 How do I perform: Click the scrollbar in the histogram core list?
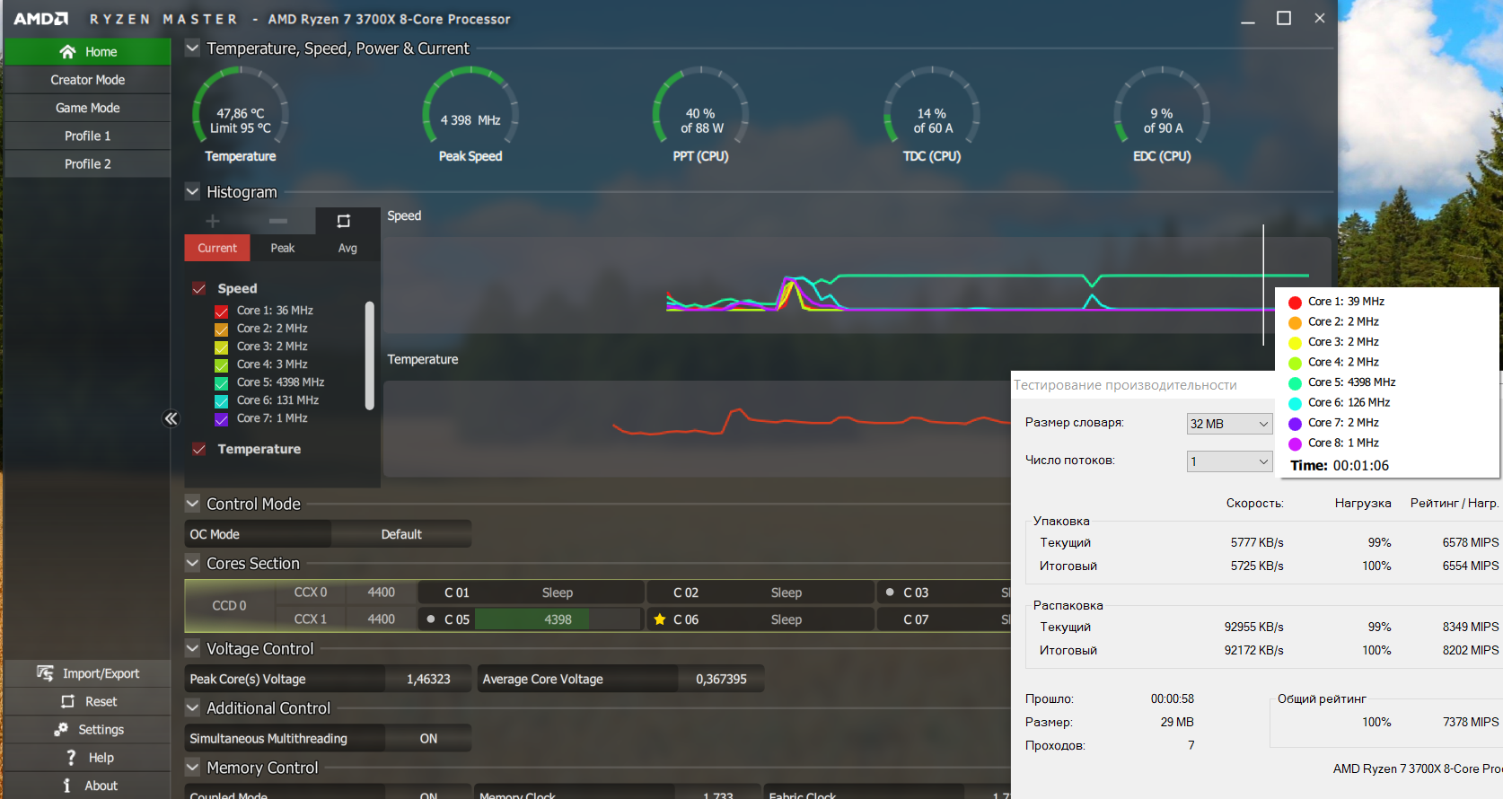pos(370,356)
